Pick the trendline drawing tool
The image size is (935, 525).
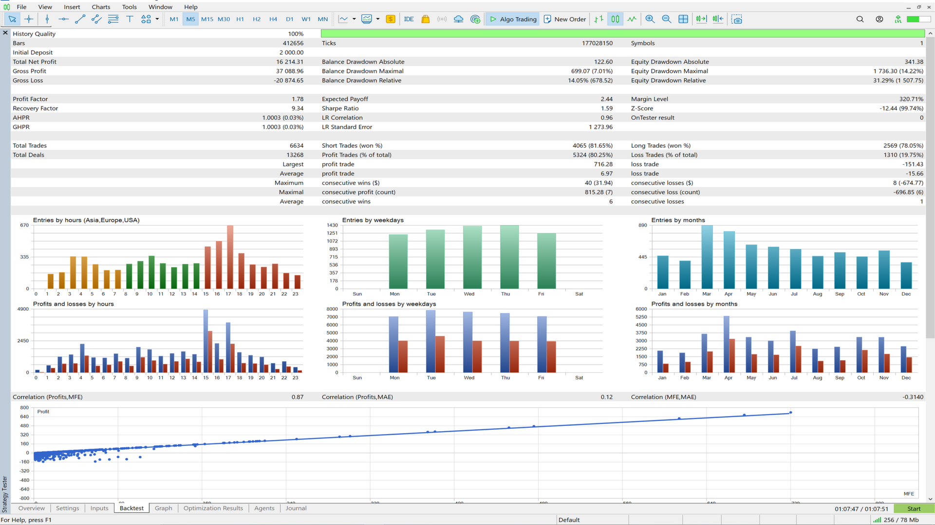click(x=80, y=19)
